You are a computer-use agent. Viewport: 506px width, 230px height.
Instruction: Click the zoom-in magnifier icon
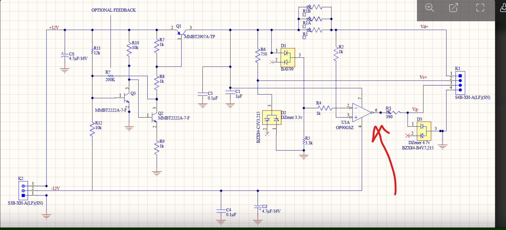tap(429, 8)
